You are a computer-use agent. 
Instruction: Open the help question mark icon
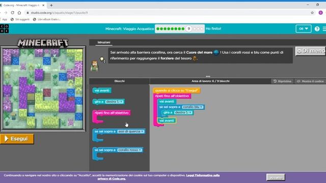pos(317,29)
